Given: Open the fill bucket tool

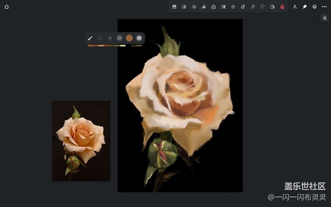Looking at the screenshot, I should coord(204,7).
